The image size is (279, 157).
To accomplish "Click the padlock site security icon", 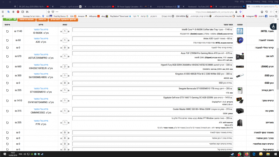I will tap(236, 12).
